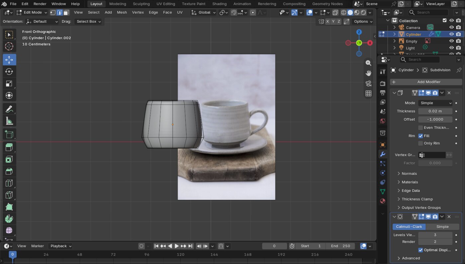This screenshot has width=465, height=264.
Task: Hide the Camera object in viewport
Action: tap(451, 27)
